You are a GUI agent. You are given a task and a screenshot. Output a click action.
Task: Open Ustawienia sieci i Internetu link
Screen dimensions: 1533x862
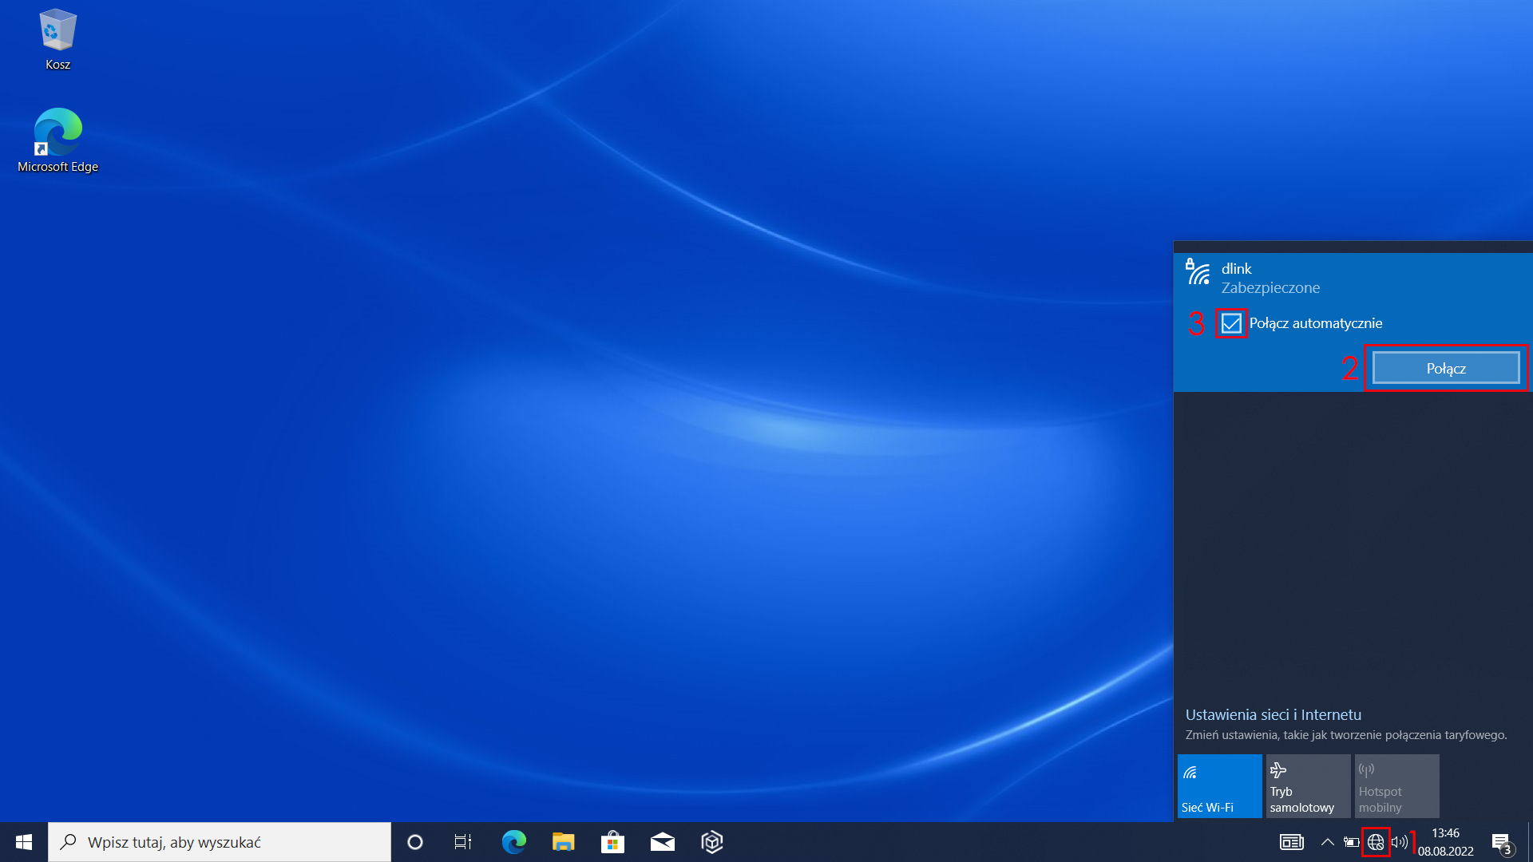[1273, 714]
